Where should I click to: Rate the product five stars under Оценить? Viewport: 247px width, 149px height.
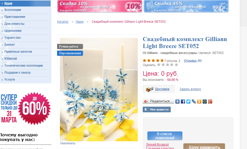176,65
